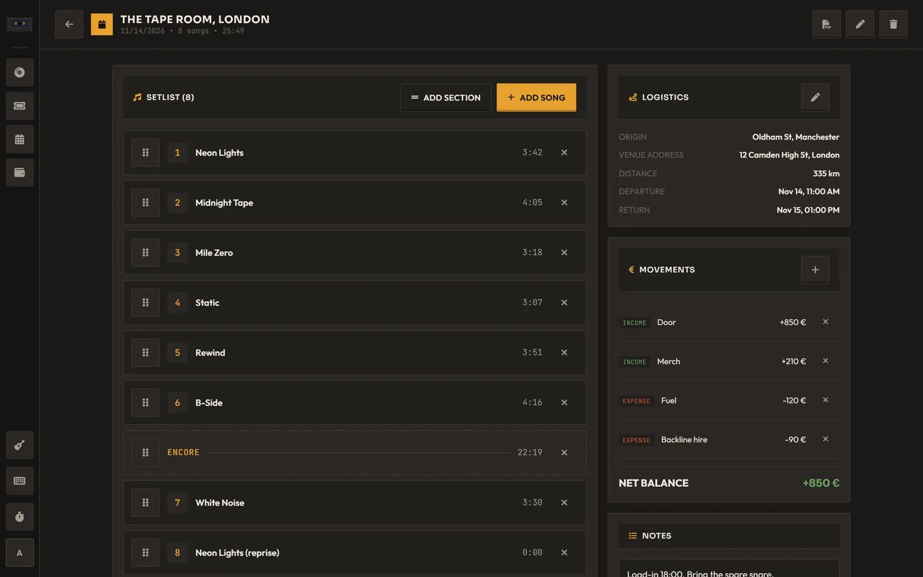
Task: Edit the gig with the header pencil
Action: (860, 24)
